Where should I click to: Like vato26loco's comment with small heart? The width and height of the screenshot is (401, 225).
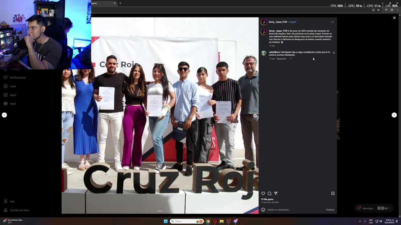point(334,53)
